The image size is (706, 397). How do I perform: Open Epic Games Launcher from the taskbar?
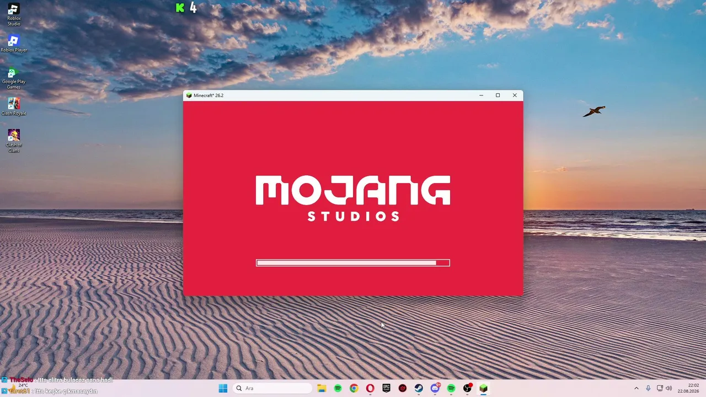pos(387,388)
